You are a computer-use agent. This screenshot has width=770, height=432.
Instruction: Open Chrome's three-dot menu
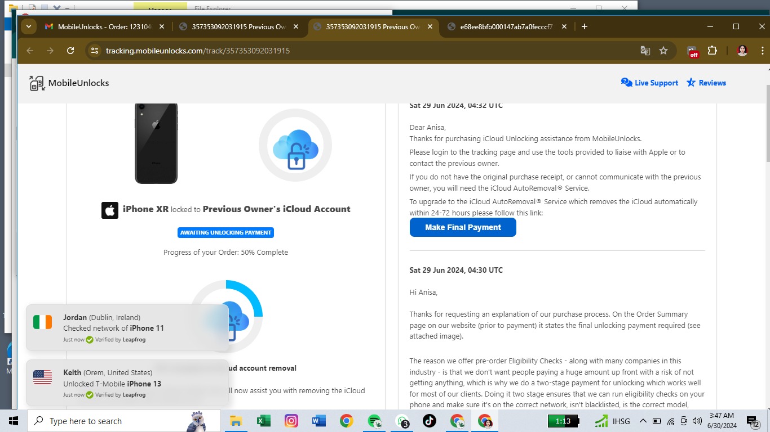point(763,50)
